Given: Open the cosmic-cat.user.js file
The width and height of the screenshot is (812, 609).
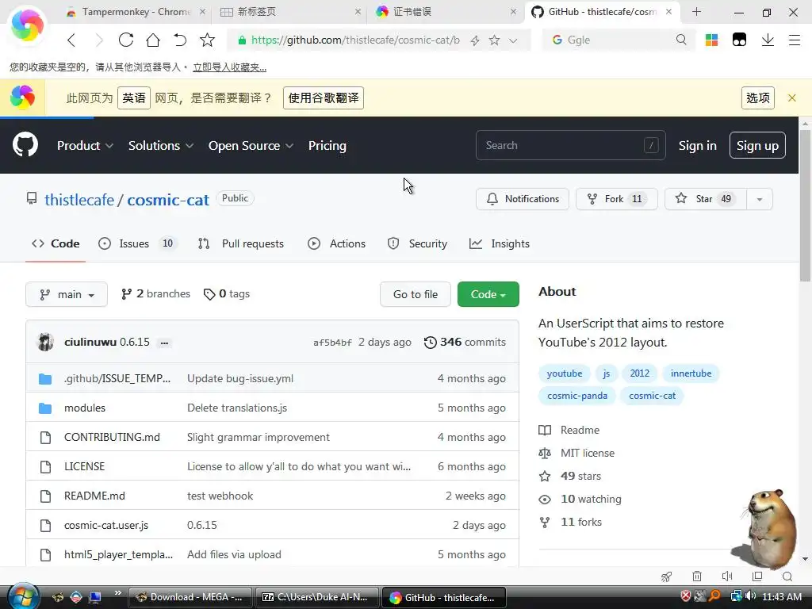Looking at the screenshot, I should point(106,525).
